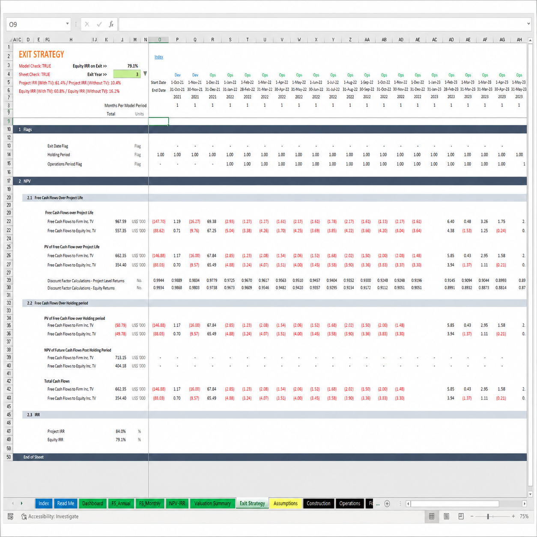Screen dimensions: 537x537
Task: Open Accessibility: Investigate checker
Action: (50, 516)
